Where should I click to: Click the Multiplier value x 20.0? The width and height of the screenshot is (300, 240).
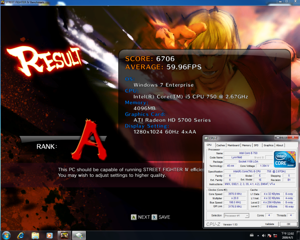pyautogui.click(x=235, y=198)
